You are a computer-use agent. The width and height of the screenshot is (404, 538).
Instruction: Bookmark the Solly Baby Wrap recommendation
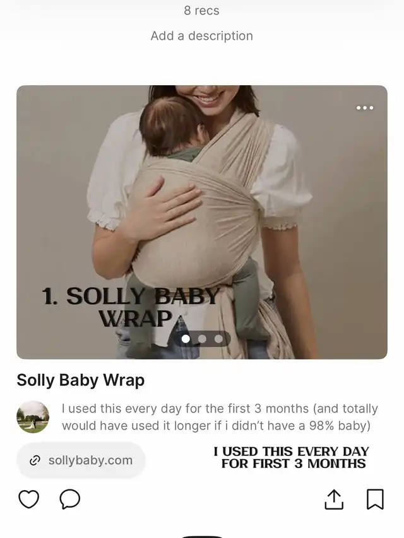375,500
